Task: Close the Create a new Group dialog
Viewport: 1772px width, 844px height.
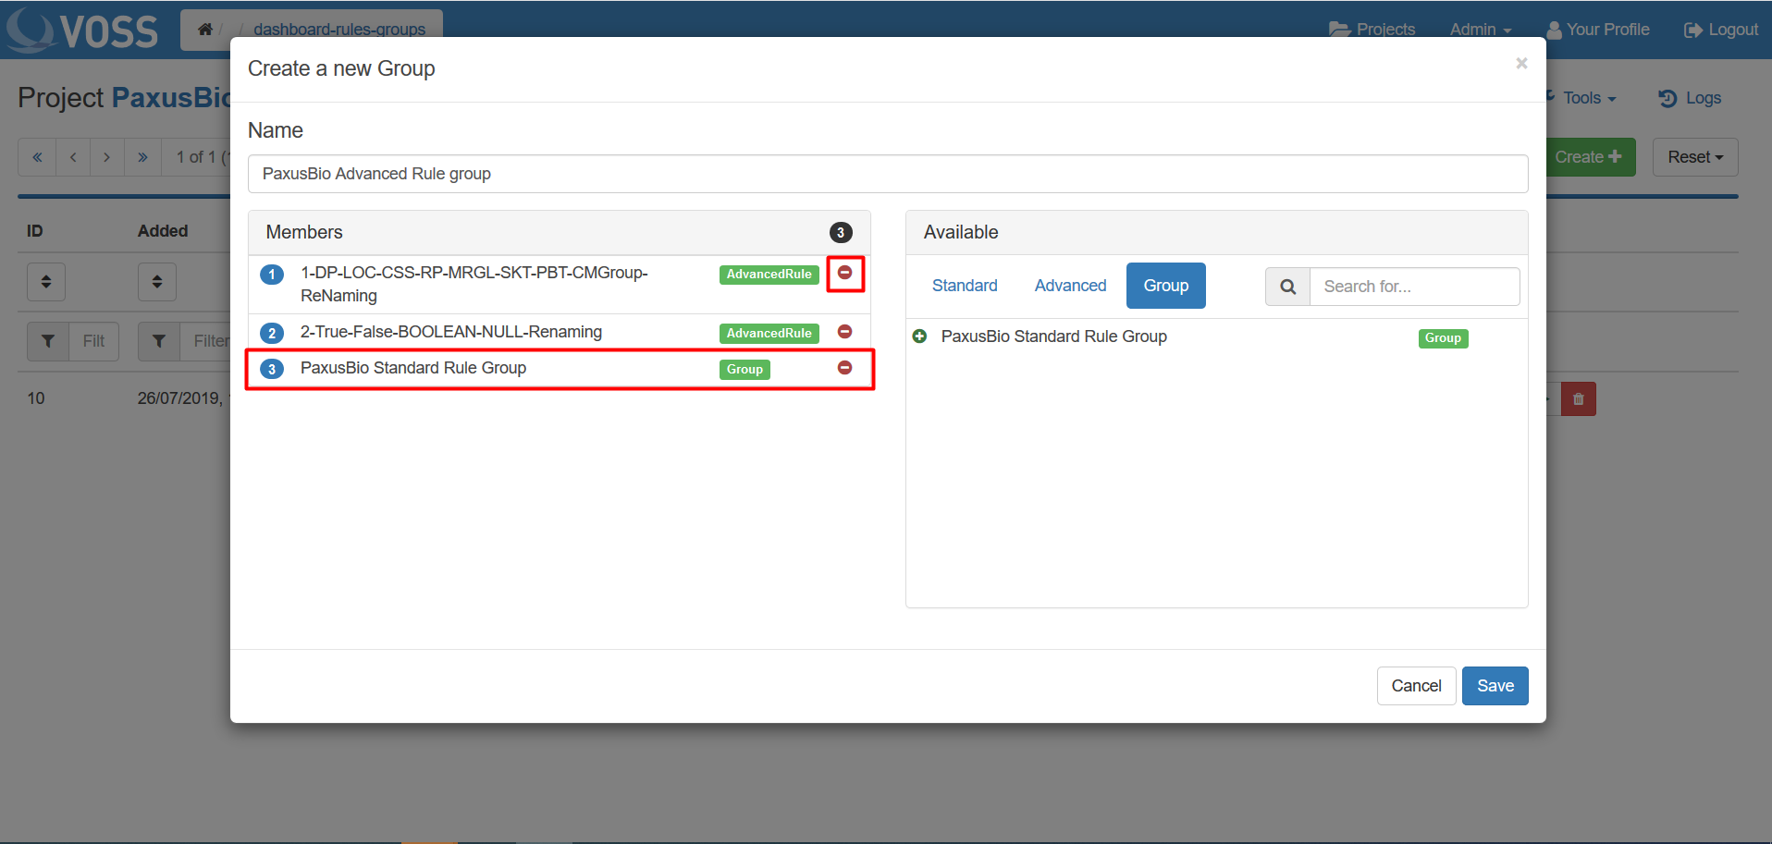Action: 1520,64
